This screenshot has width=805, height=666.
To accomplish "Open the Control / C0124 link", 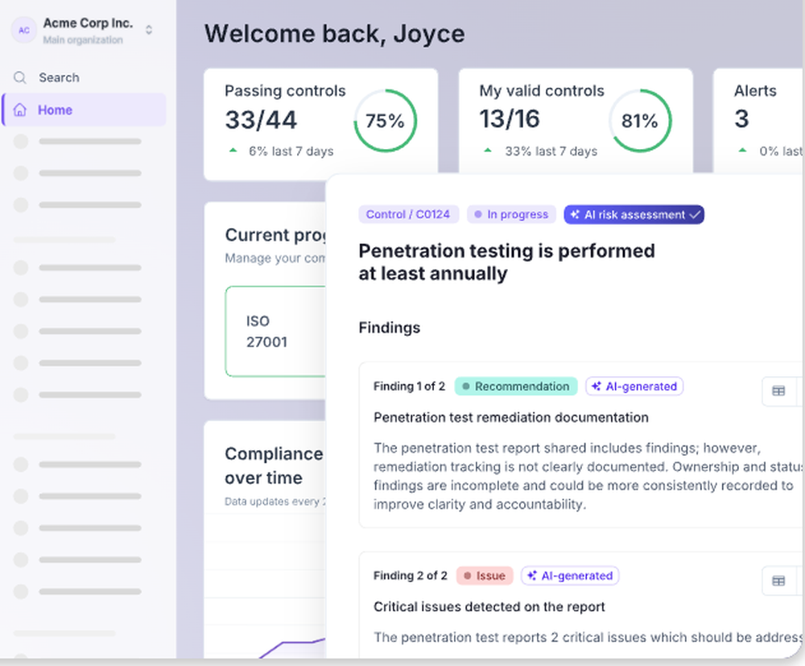I will point(409,214).
